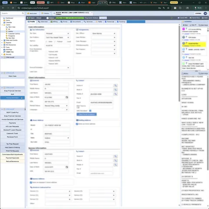Toggle the Same as home address checkbox
This screenshot has height=209, width=209.
[x=77, y=124]
